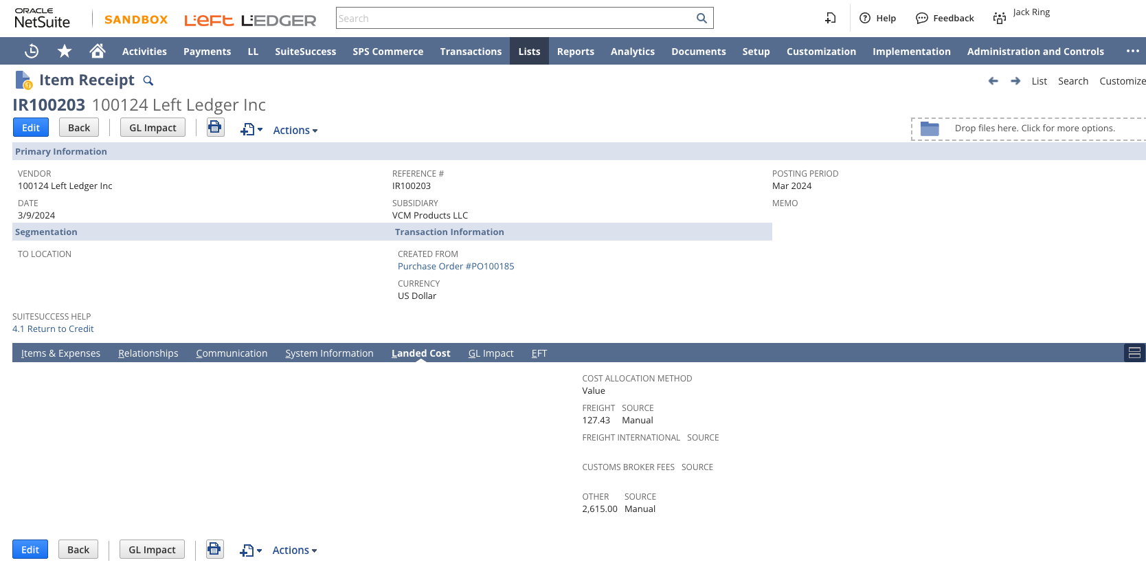The image size is (1146, 567).
Task: Click the Drop files here zone
Action: click(x=1029, y=129)
